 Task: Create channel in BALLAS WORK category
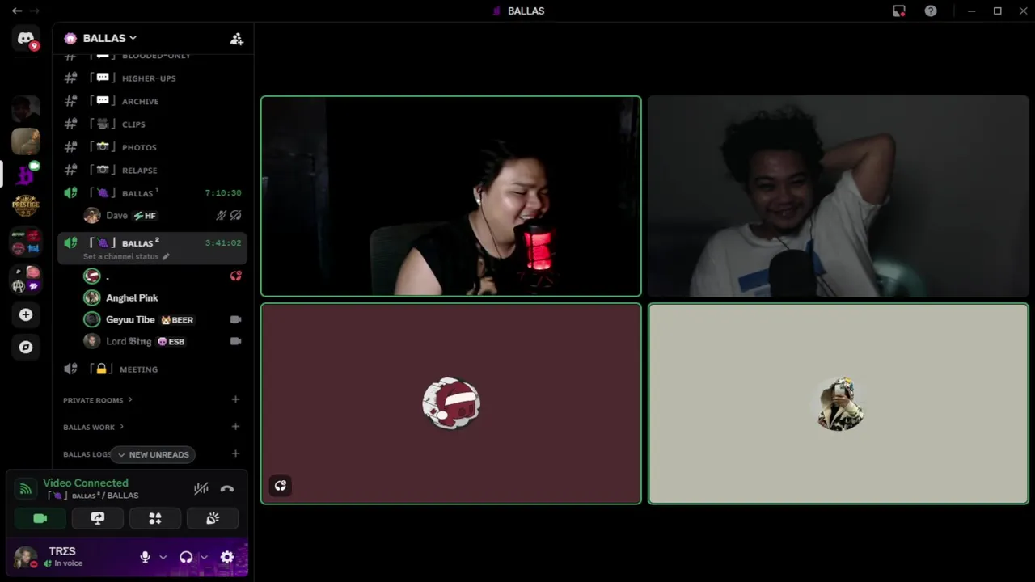pos(235,426)
